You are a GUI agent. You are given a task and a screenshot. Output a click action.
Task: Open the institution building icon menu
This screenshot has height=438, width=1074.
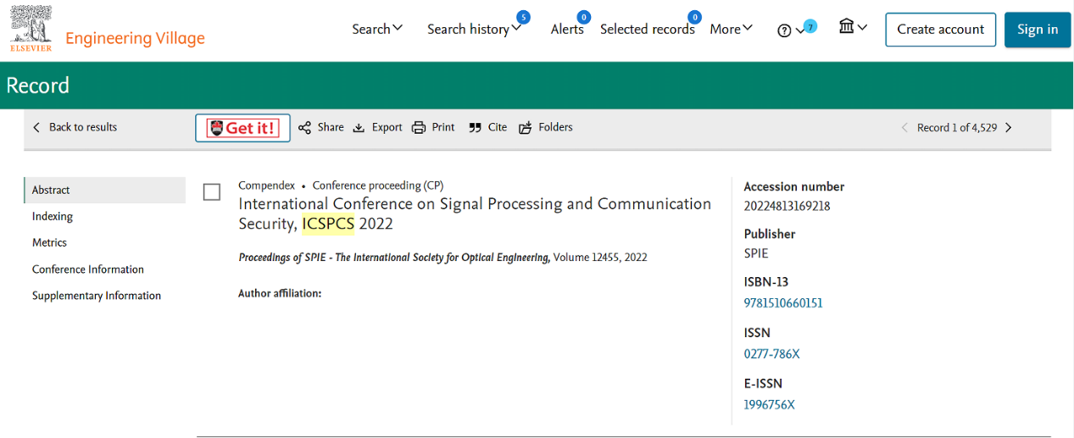pyautogui.click(x=853, y=27)
